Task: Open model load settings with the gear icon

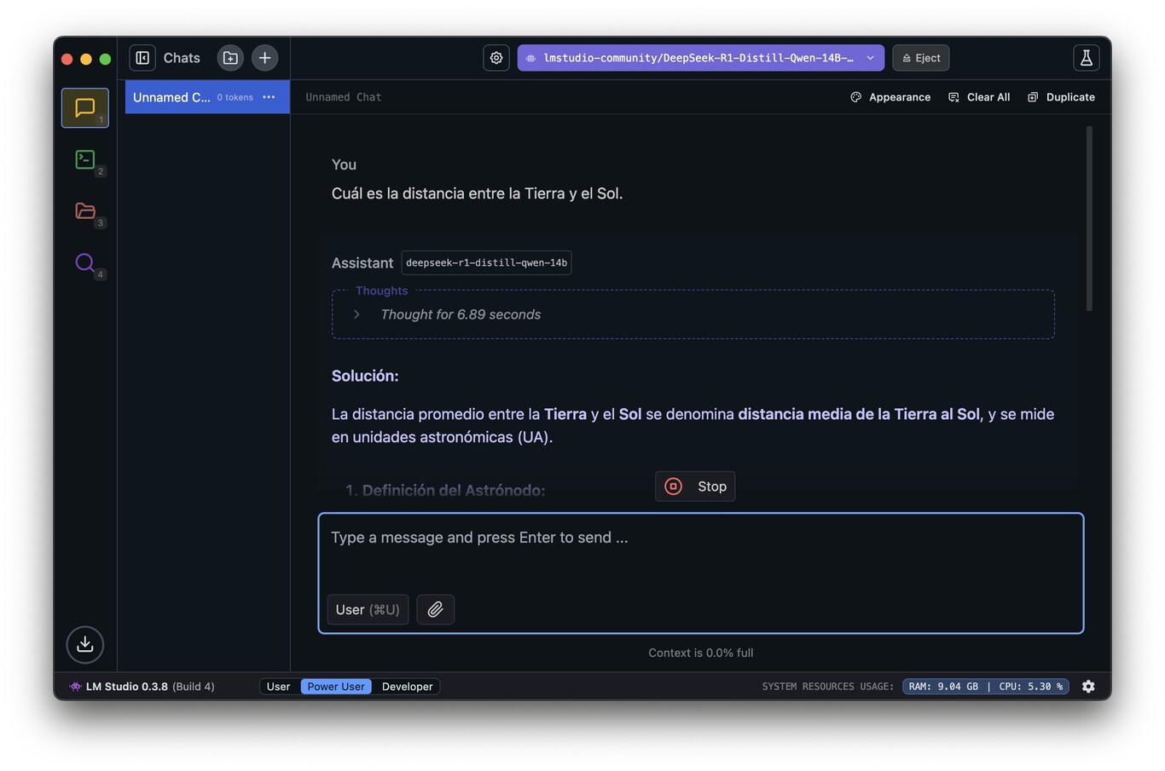Action: 496,57
